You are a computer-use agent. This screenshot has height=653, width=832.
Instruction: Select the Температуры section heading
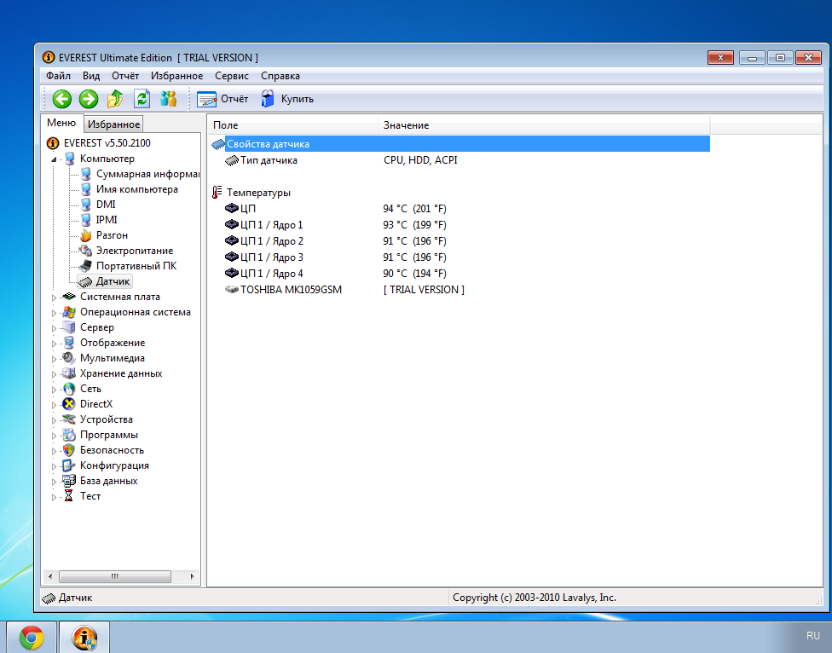tap(258, 193)
